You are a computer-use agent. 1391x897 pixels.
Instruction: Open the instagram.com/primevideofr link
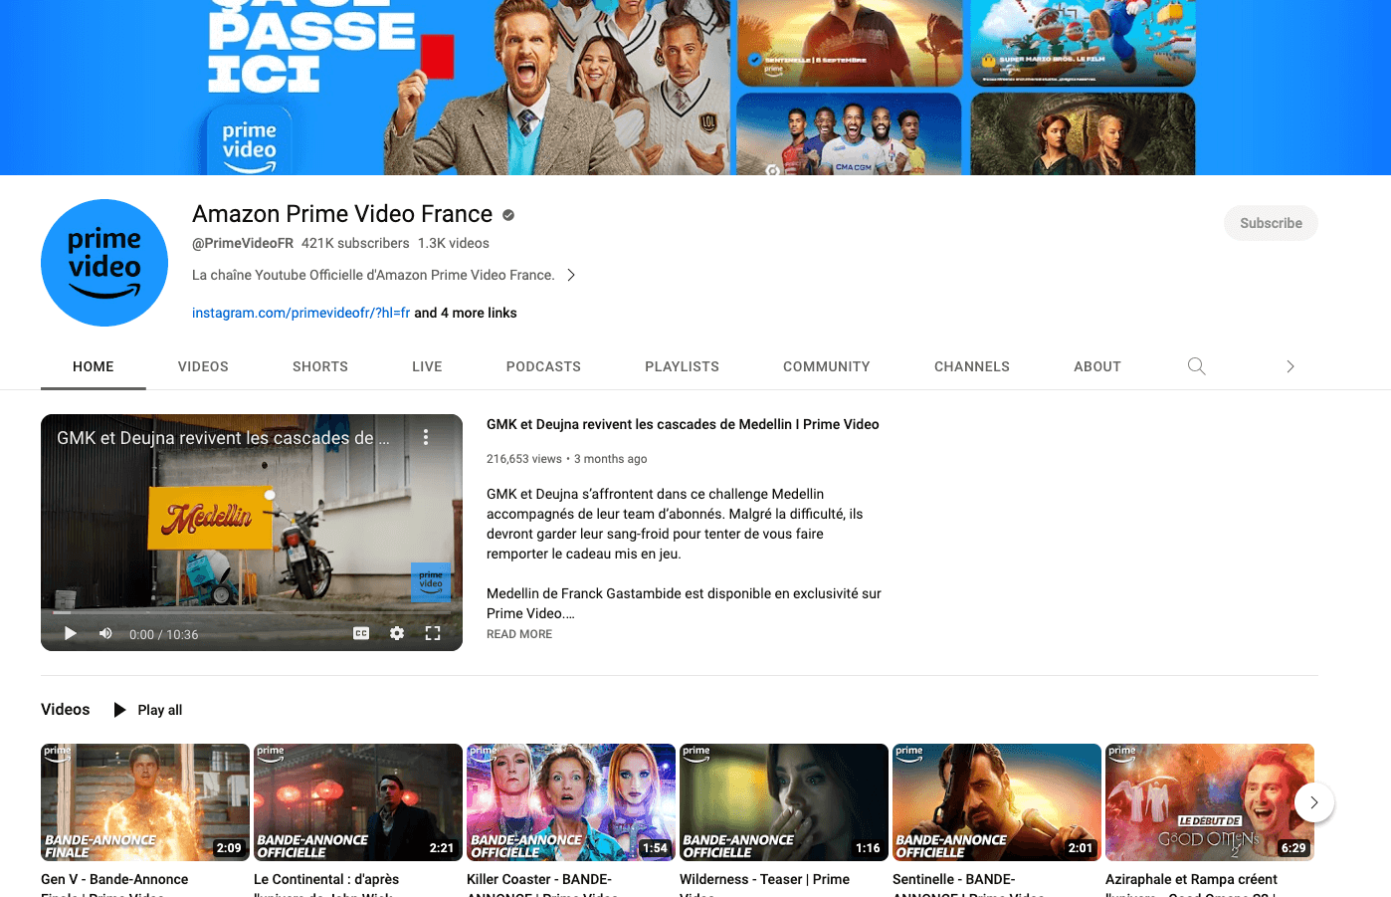point(300,313)
